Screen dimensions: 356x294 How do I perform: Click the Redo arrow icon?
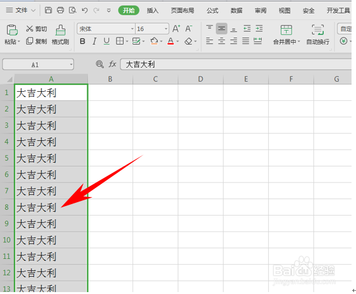pyautogui.click(x=97, y=10)
